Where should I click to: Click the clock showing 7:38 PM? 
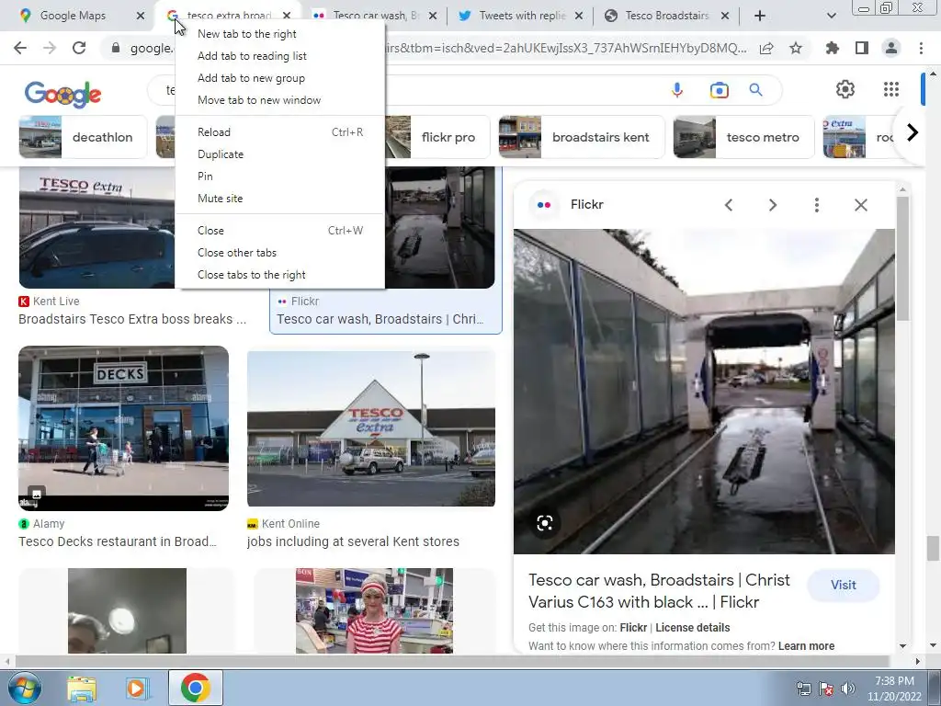(894, 681)
